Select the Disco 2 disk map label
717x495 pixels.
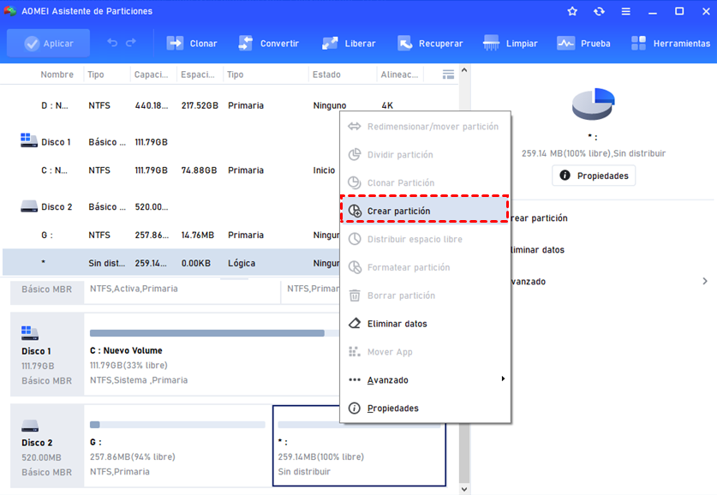click(47, 446)
